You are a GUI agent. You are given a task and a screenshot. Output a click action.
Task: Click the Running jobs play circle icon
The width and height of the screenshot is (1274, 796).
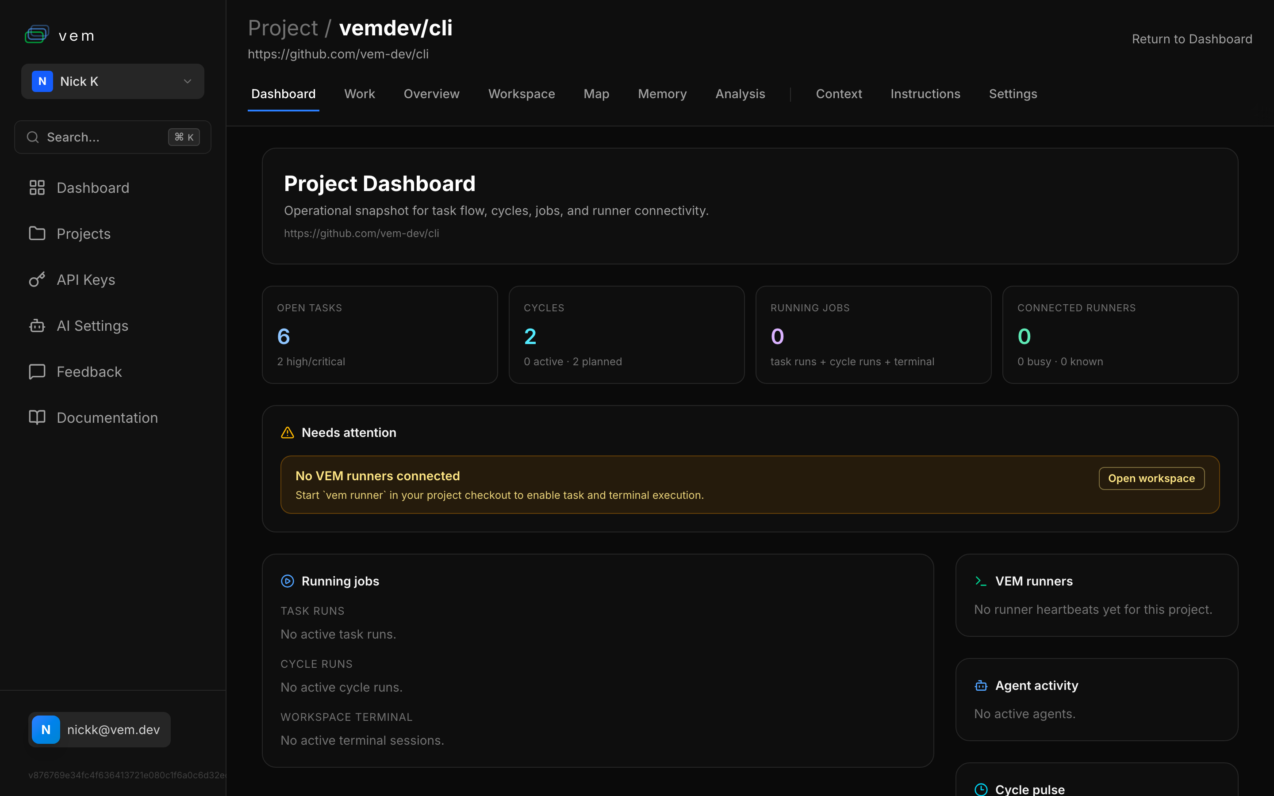[288, 581]
